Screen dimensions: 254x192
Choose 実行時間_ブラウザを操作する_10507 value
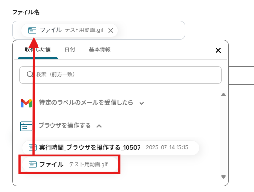pos(111,147)
